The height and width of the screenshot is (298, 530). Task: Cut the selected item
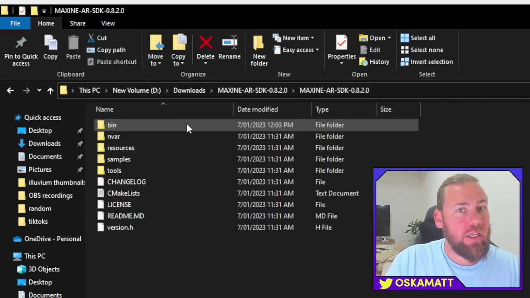tap(97, 38)
